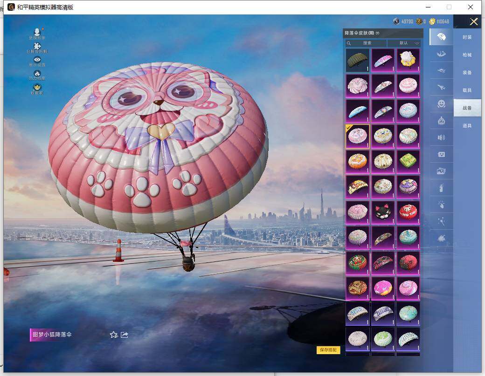The image size is (485, 376).
Task: Select the gold dragon red parachute thumbnail
Action: 358,288
